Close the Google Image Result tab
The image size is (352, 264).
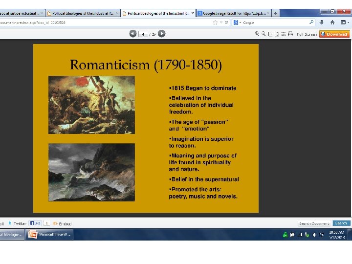click(268, 13)
